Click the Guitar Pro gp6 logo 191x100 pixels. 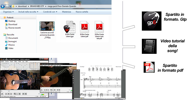pos(152,21)
